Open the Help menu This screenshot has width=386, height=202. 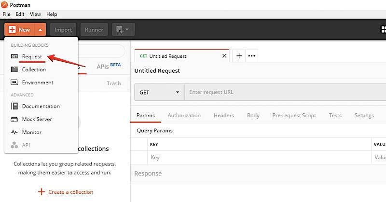(52, 14)
